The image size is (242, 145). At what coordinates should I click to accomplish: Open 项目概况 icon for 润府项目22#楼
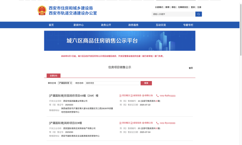tap(120, 123)
